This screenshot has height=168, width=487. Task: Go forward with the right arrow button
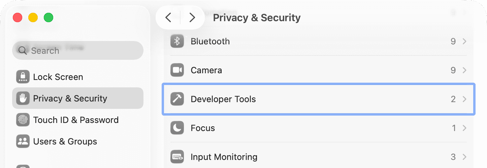coord(192,17)
